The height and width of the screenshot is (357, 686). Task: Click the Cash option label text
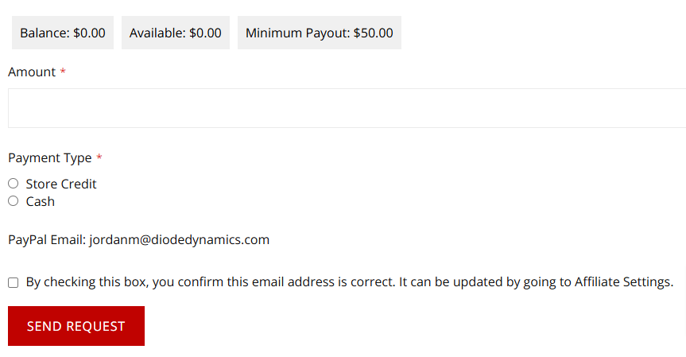(41, 201)
